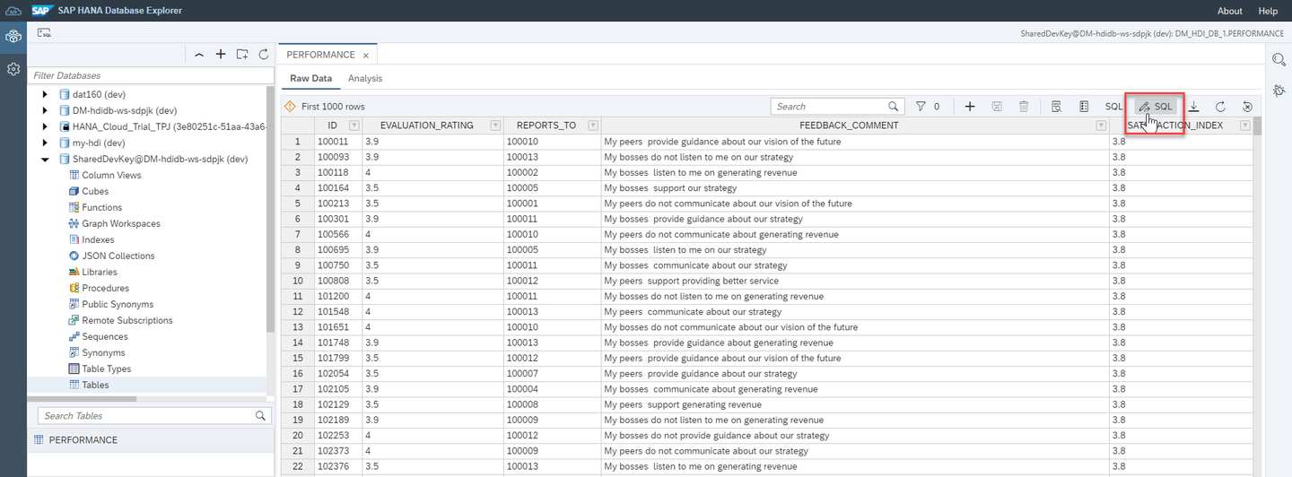1292x477 pixels.
Task: Select Tables in the catalog tree
Action: tap(95, 385)
